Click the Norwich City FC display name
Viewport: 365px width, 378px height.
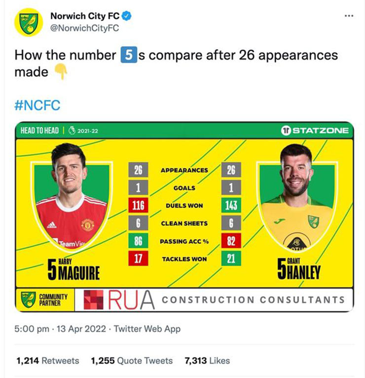click(85, 16)
